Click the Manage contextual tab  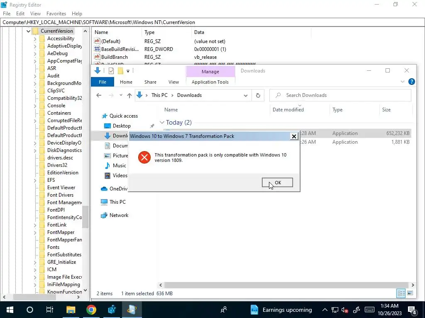210,72
